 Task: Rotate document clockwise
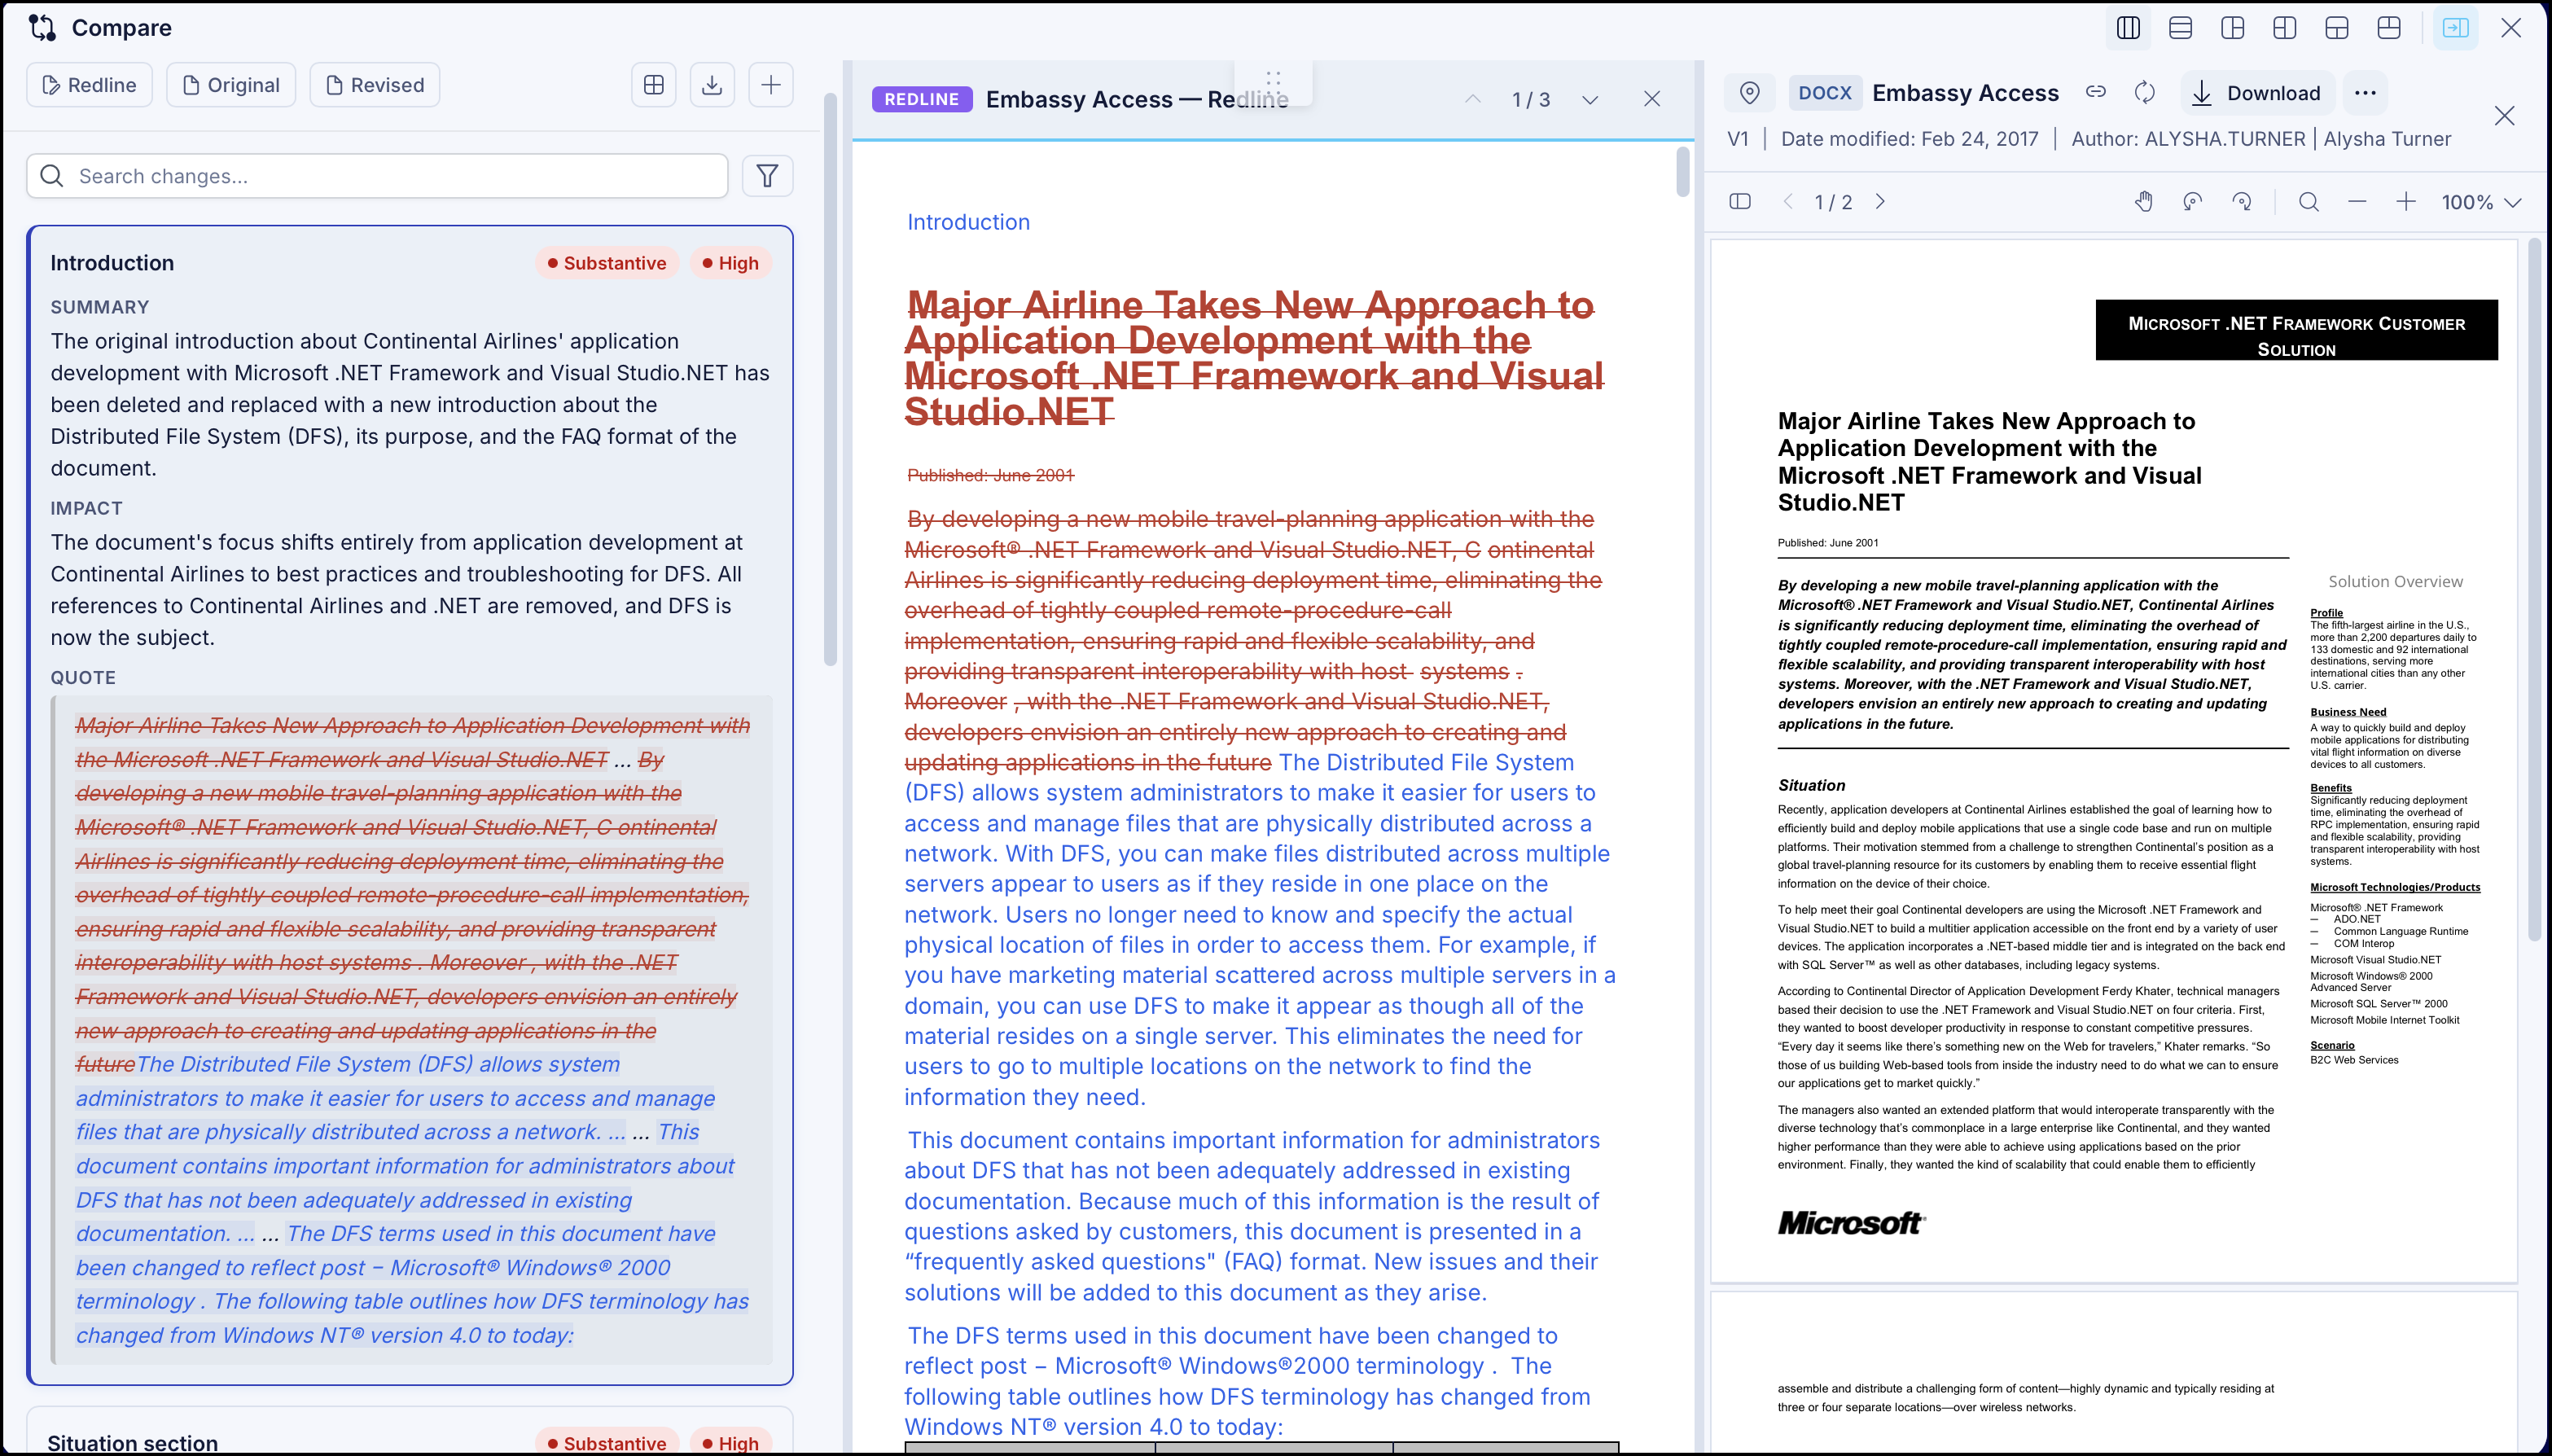click(x=2241, y=202)
